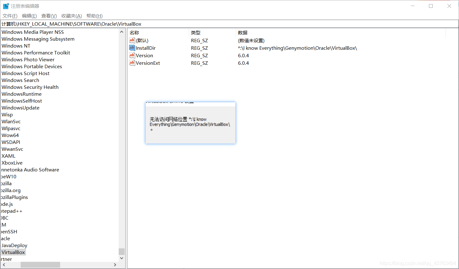Select the WindowsRuntime key

click(22, 94)
